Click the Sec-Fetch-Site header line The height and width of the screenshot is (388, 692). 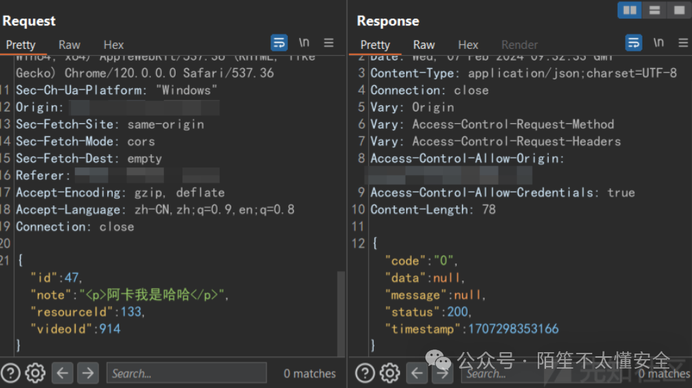coord(110,124)
